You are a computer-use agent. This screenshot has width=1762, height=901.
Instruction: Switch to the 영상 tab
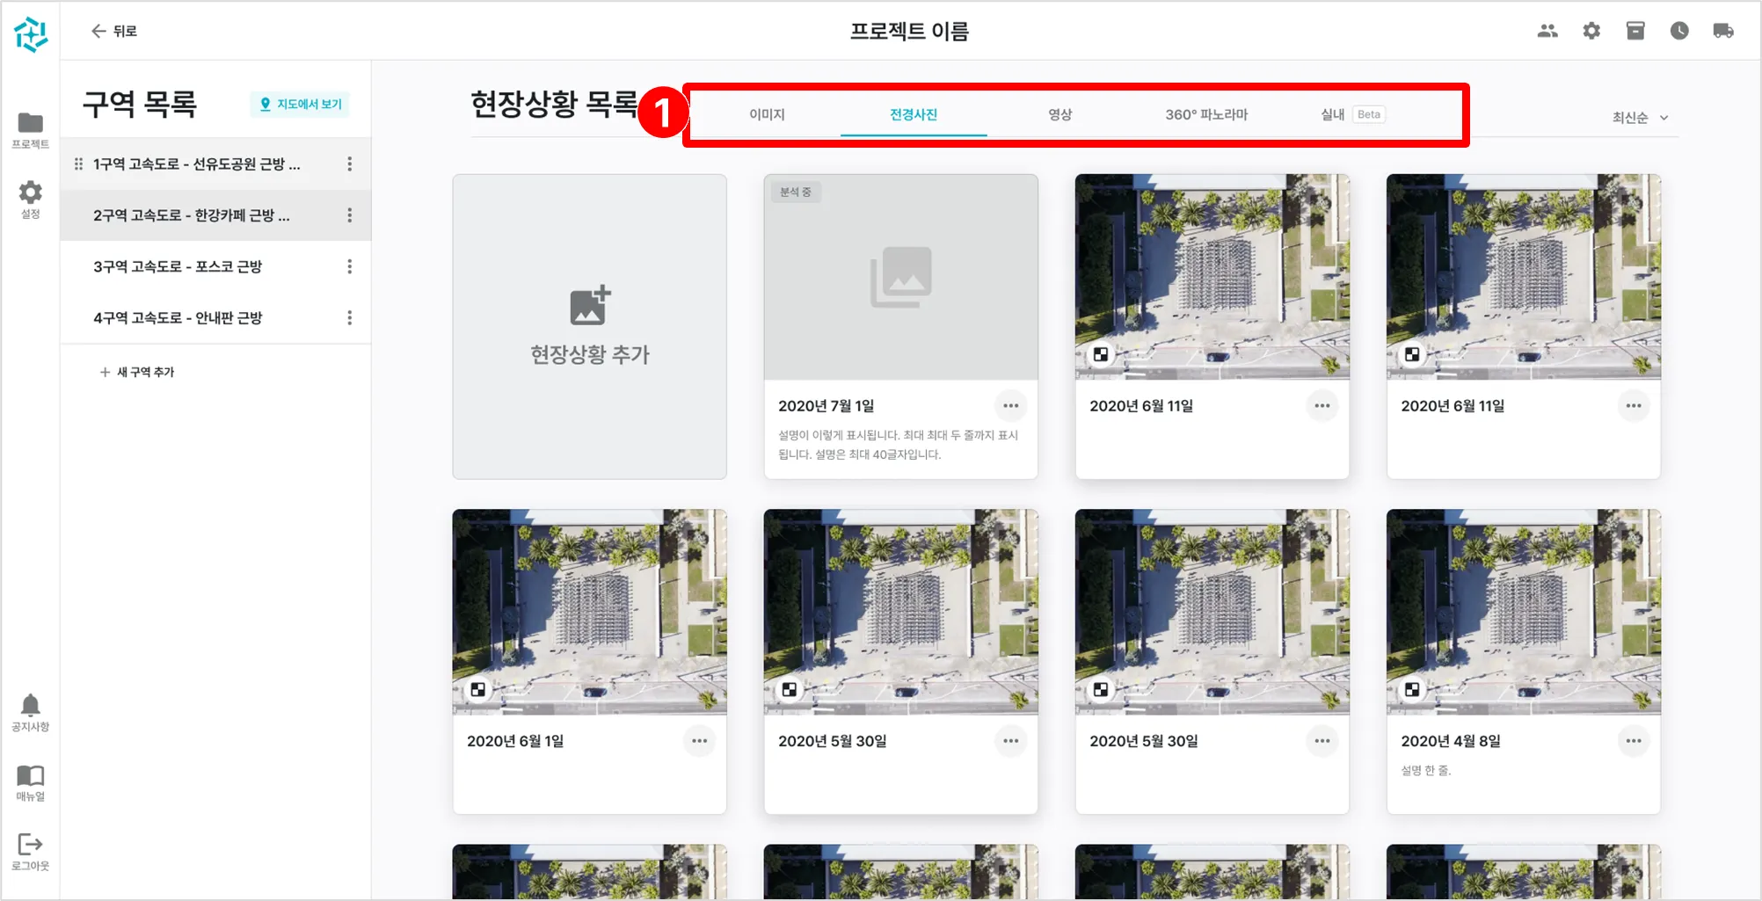[x=1060, y=114]
